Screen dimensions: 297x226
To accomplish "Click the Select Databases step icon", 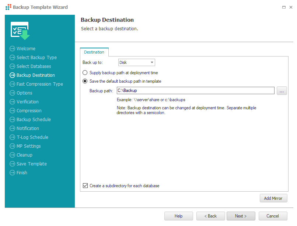I will click(x=12, y=66).
